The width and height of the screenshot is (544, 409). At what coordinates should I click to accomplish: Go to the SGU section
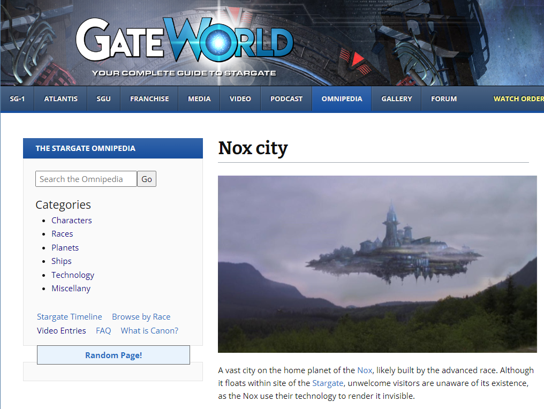click(x=103, y=99)
